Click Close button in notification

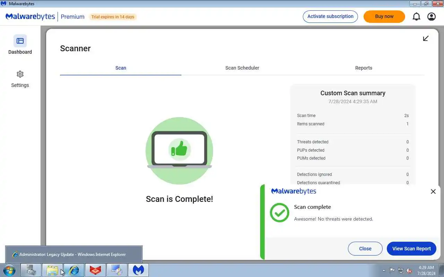pyautogui.click(x=365, y=249)
